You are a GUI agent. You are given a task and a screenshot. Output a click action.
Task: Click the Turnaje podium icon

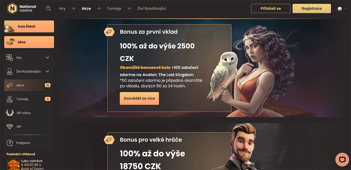[10, 99]
